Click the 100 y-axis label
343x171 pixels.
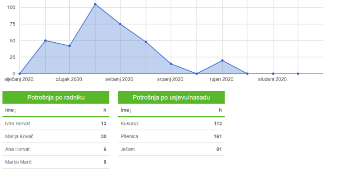pos(11,8)
